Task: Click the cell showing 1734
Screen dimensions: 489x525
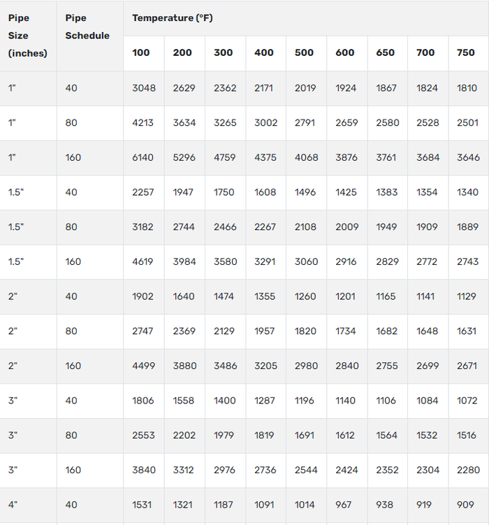Action: coord(345,331)
